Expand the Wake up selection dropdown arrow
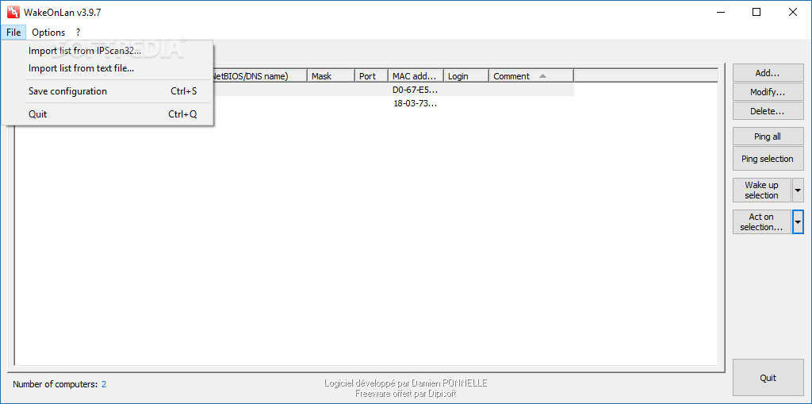812x404 pixels. [798, 190]
